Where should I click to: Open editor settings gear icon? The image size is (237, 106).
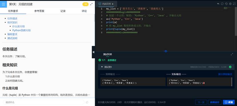point(230,4)
